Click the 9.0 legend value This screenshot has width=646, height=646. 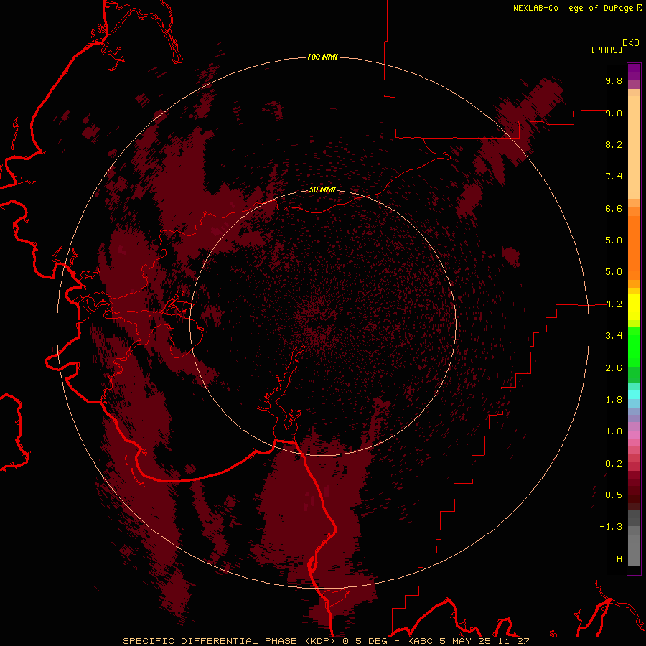click(614, 113)
